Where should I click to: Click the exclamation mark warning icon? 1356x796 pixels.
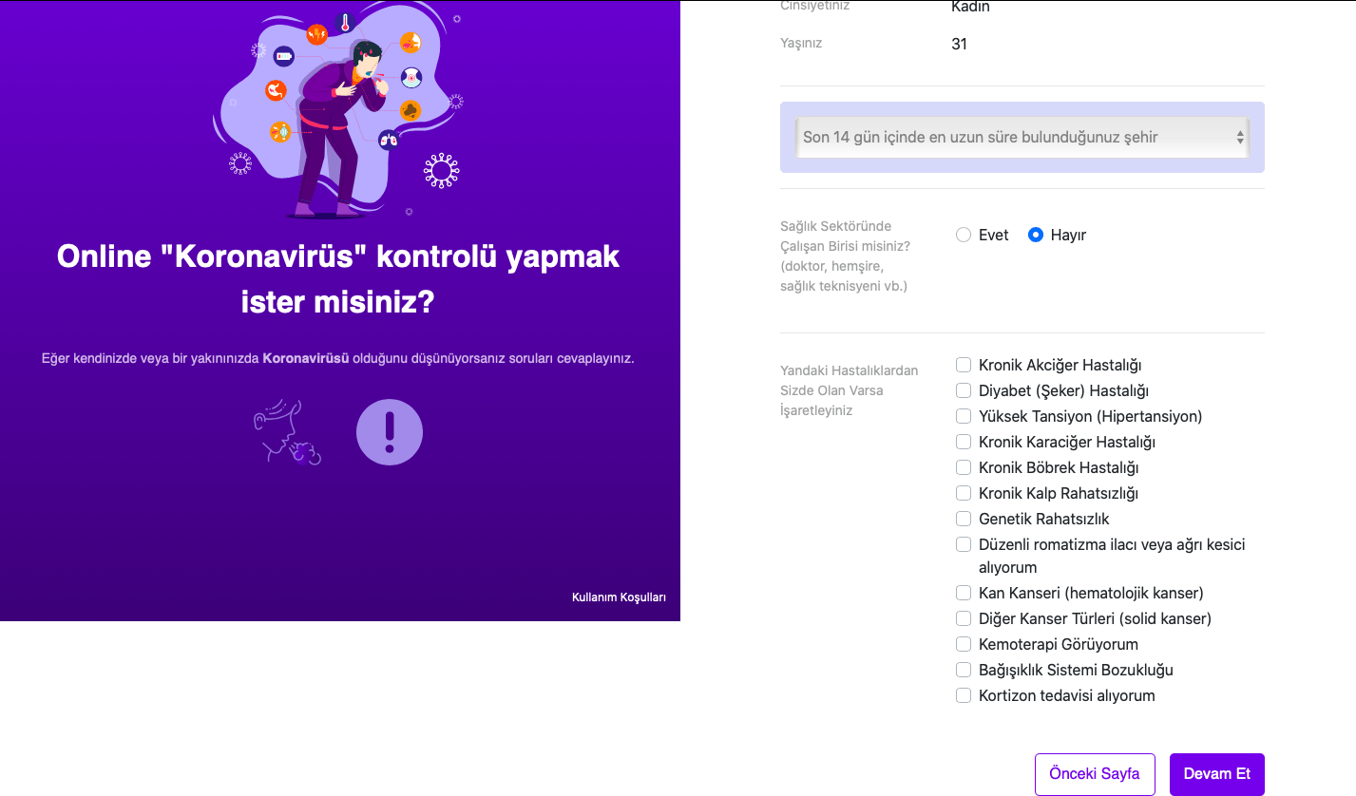tap(389, 432)
